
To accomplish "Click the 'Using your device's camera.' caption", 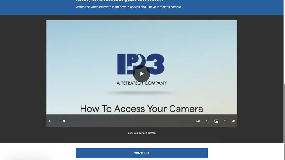I will (x=142, y=133).
